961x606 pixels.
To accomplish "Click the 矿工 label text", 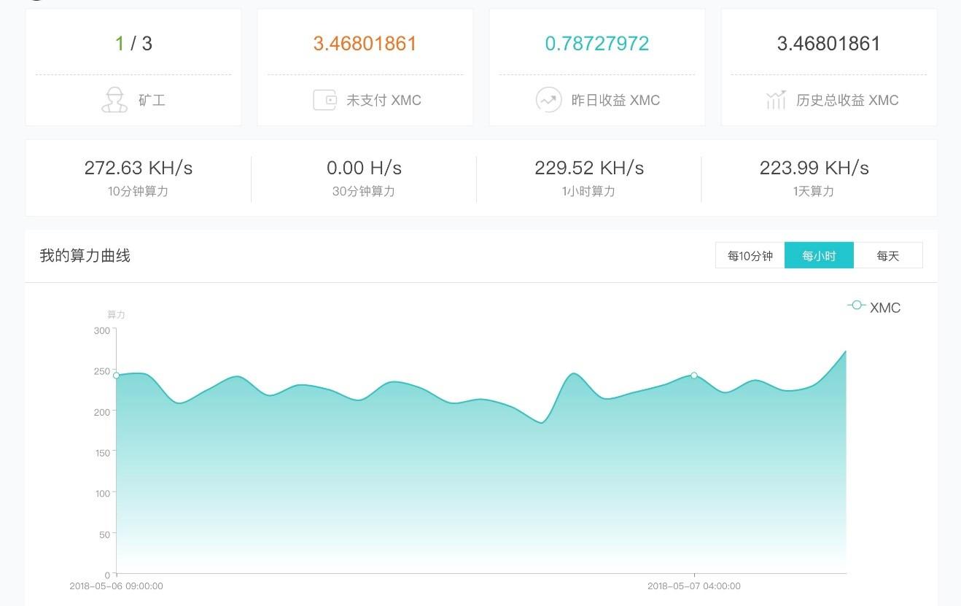I will 152,100.
